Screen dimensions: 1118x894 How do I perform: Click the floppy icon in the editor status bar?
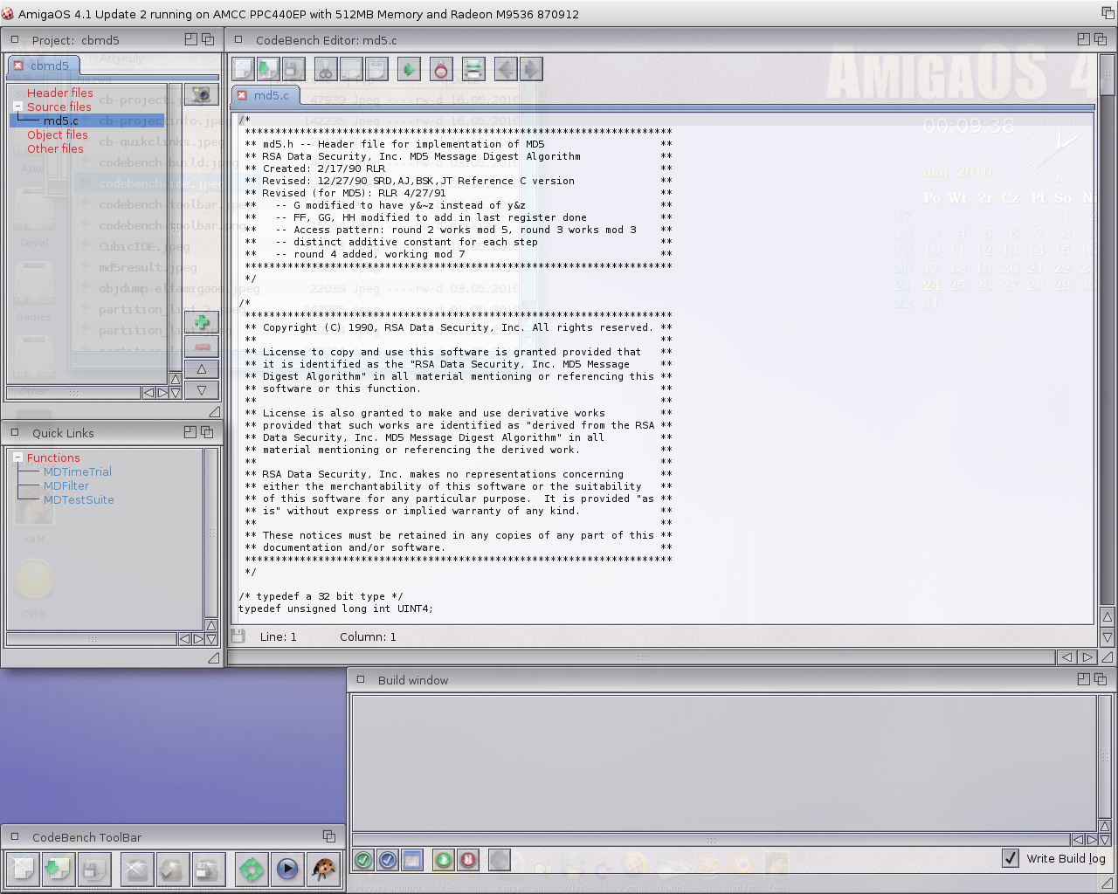click(238, 636)
